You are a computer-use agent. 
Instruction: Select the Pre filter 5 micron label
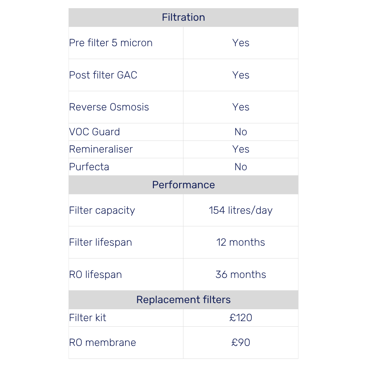[x=111, y=43]
